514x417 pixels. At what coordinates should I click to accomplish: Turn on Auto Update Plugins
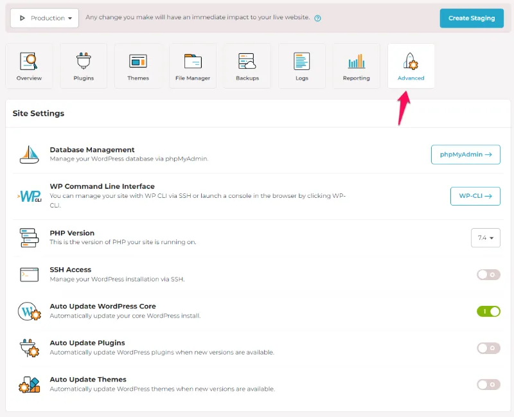click(x=488, y=348)
